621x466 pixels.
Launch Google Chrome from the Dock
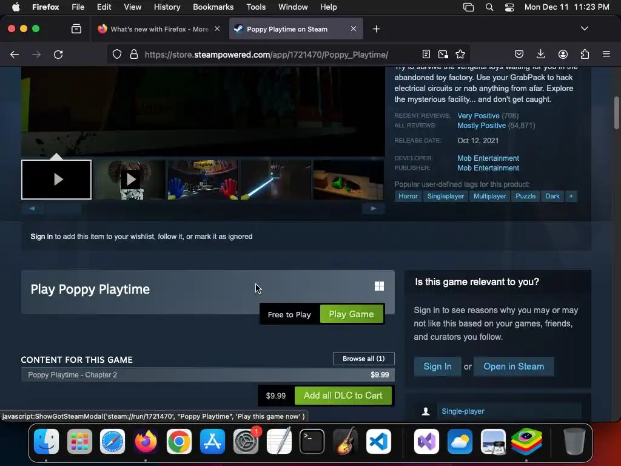(x=179, y=442)
